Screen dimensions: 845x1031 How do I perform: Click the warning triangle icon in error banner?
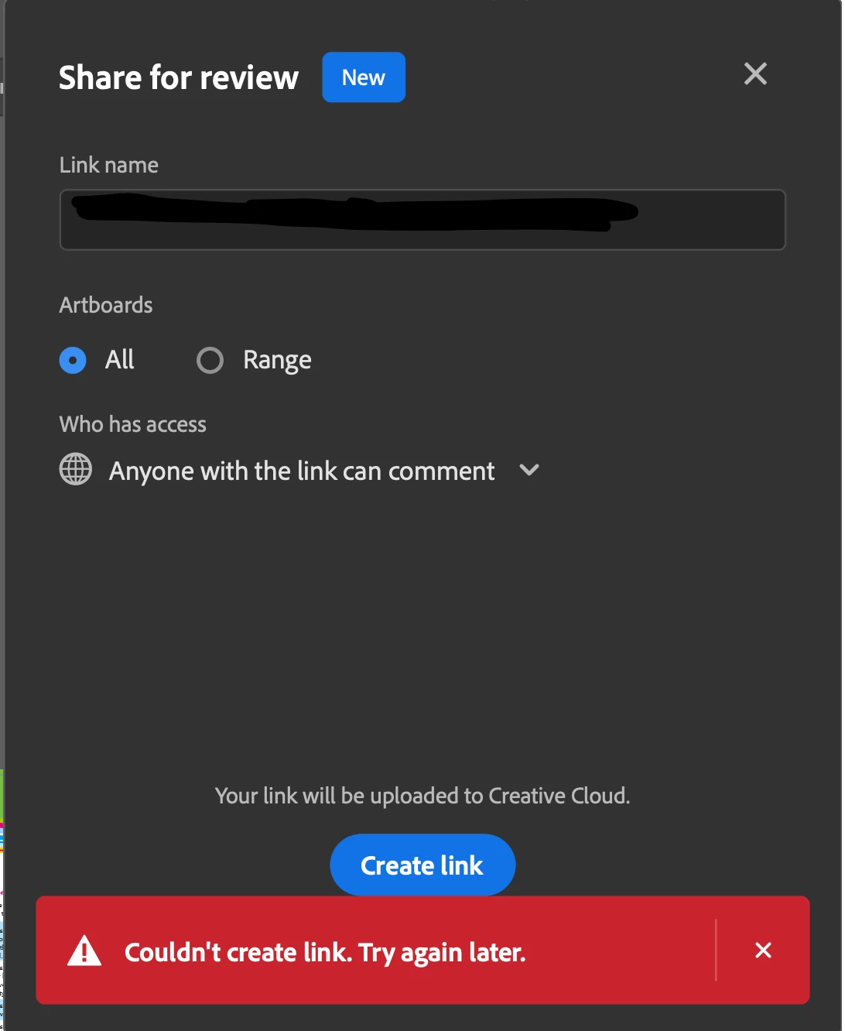(x=84, y=951)
